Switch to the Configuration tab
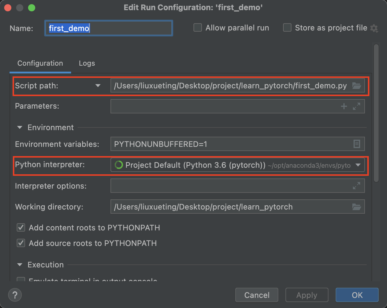Viewport: 387px width, 308px height. tap(40, 63)
